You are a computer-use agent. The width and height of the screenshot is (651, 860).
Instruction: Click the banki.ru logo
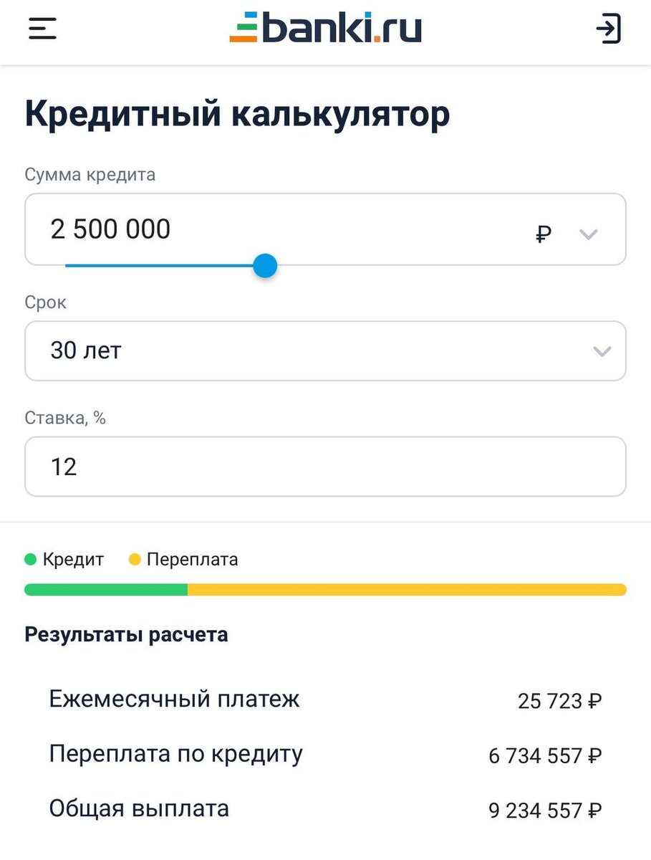[x=324, y=29]
